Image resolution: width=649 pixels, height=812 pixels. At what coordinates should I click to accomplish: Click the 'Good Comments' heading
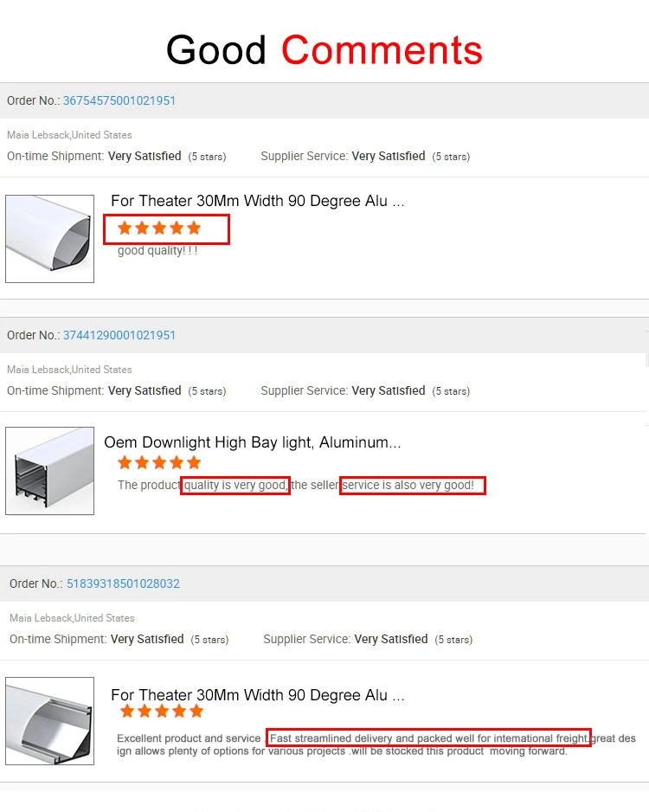point(324,50)
